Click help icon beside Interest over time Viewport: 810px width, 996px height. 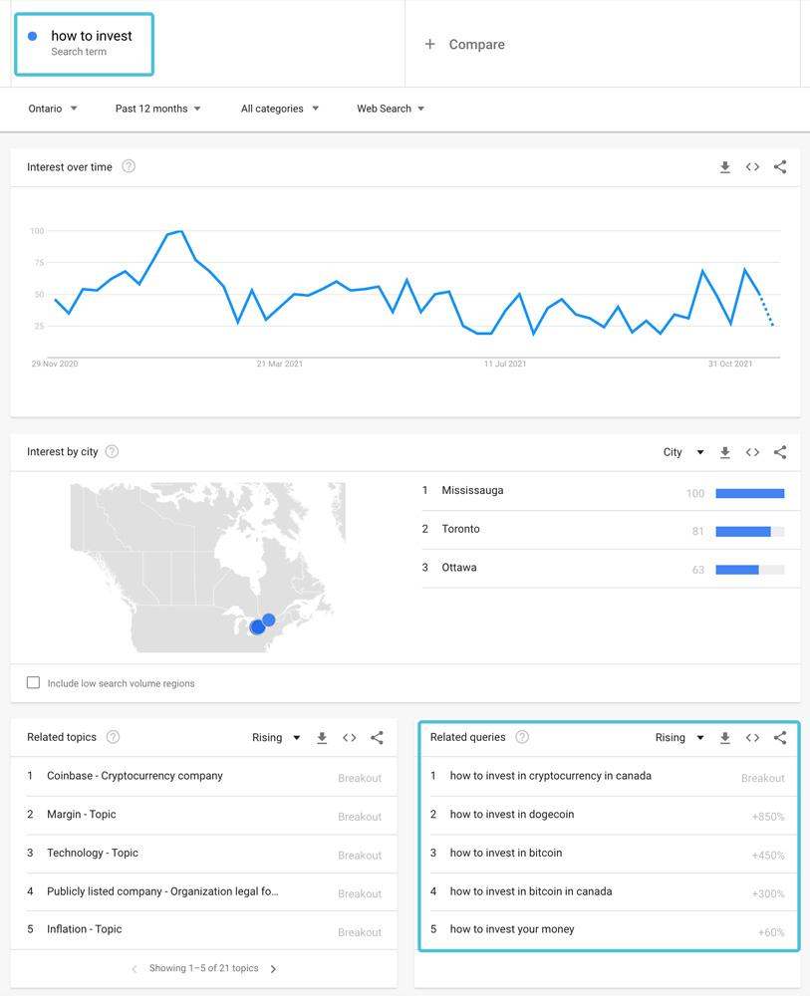[129, 166]
